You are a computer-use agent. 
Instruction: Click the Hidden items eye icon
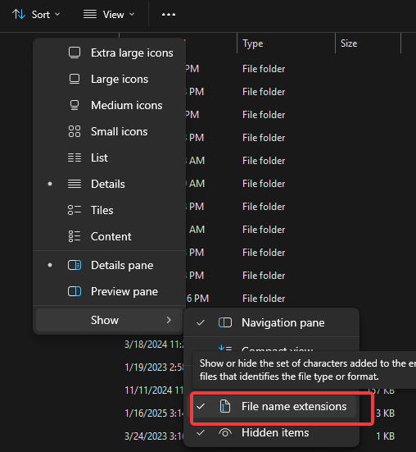(x=225, y=432)
